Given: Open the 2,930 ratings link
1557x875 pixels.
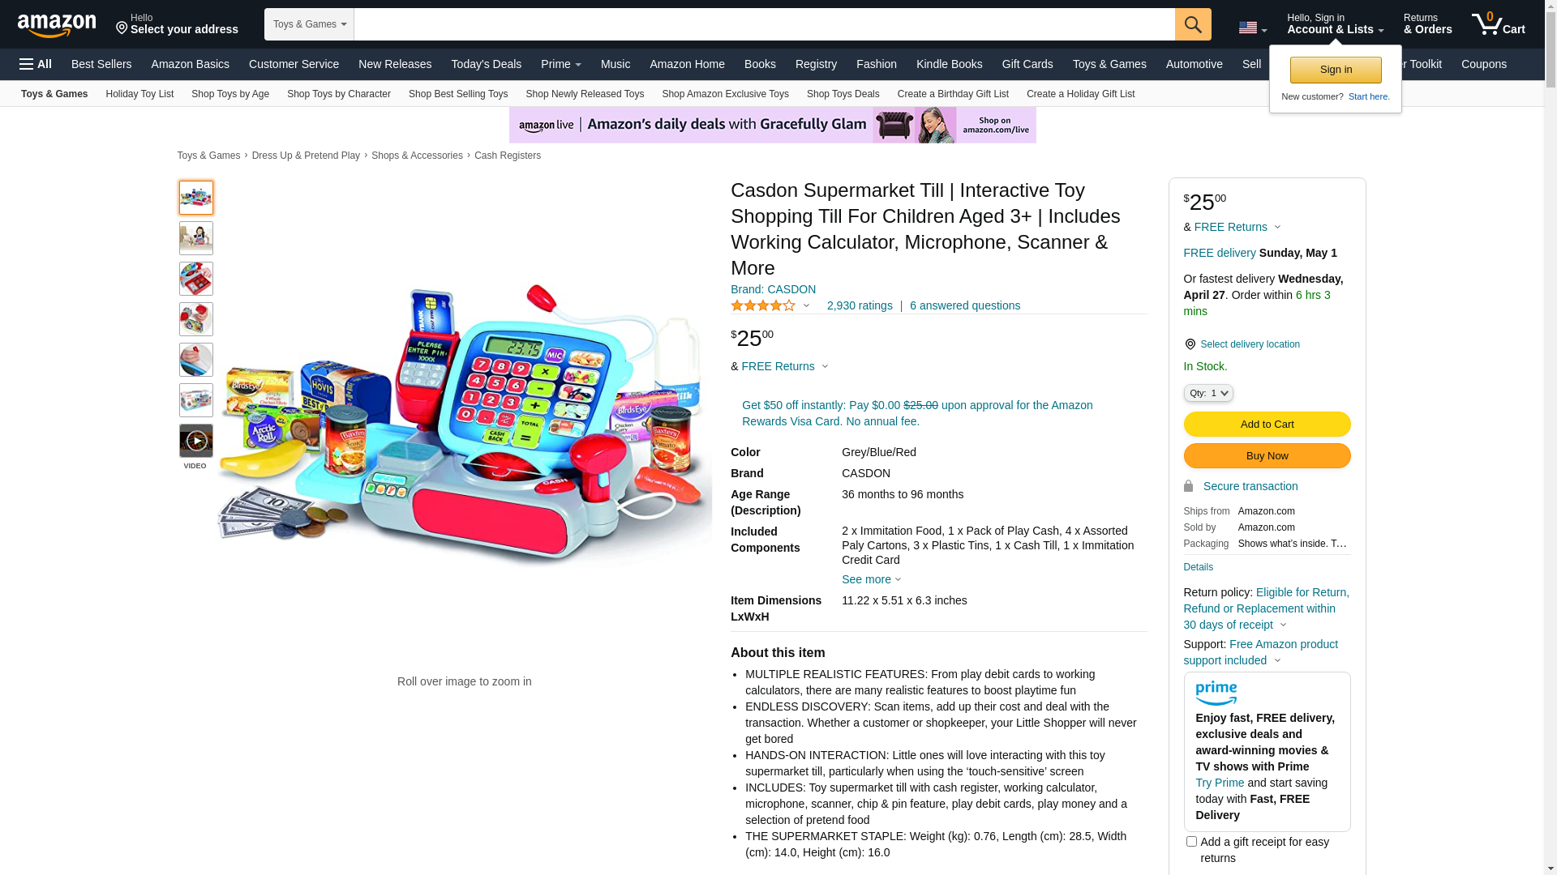Looking at the screenshot, I should [860, 305].
